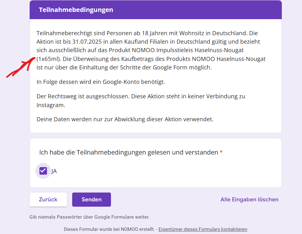Click the Dieses Formular wurde bei NOMOO text
The height and width of the screenshot is (234, 302).
tap(109, 229)
